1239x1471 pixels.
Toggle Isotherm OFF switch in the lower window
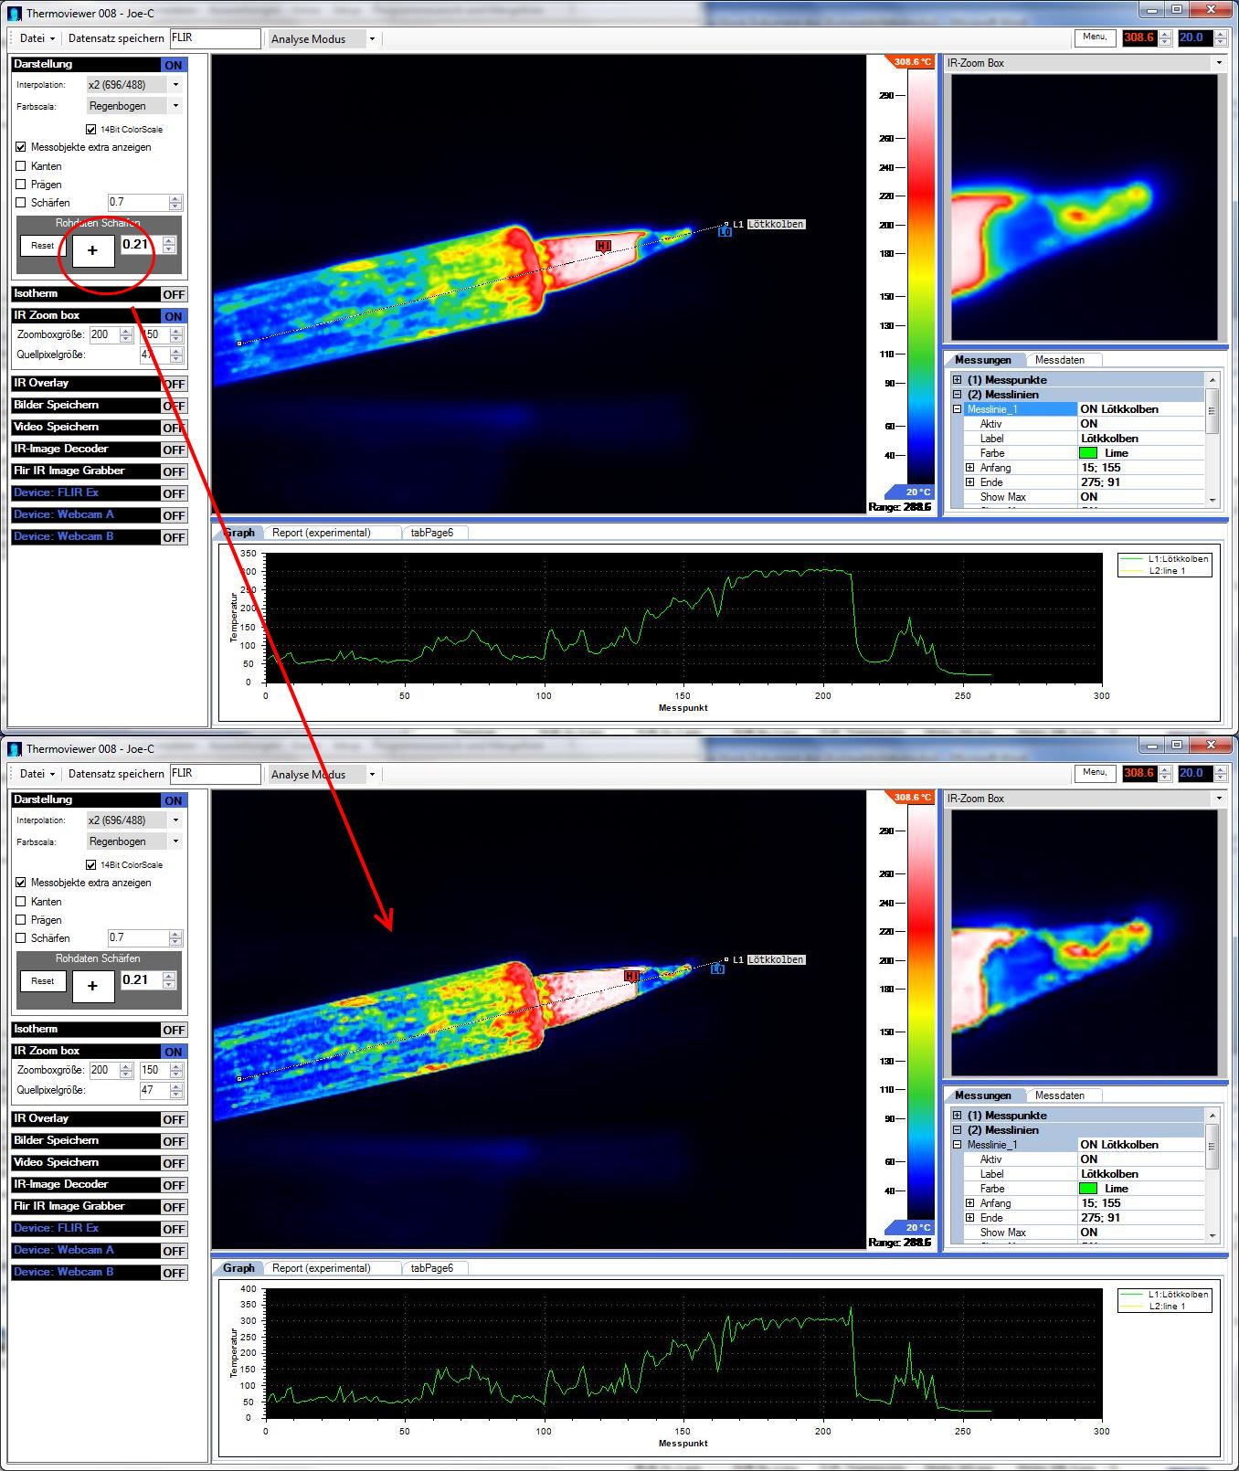tap(174, 1030)
